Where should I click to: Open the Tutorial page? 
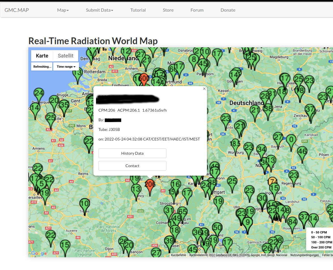(x=138, y=10)
